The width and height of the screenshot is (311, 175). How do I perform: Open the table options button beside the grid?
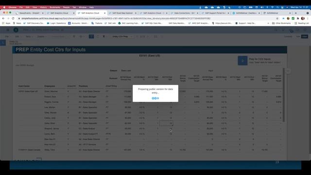tap(288, 71)
